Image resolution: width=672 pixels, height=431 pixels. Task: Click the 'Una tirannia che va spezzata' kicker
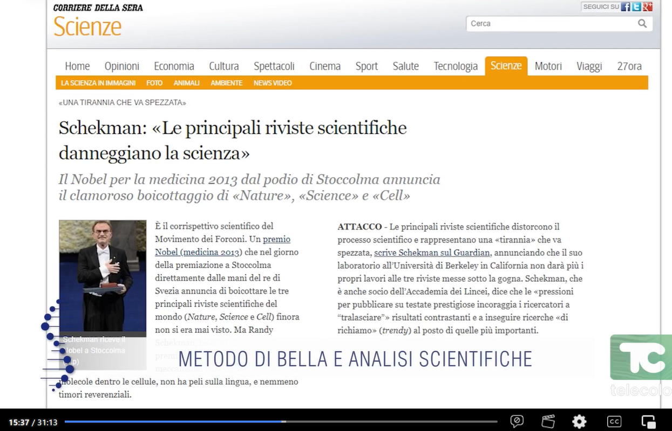[122, 102]
